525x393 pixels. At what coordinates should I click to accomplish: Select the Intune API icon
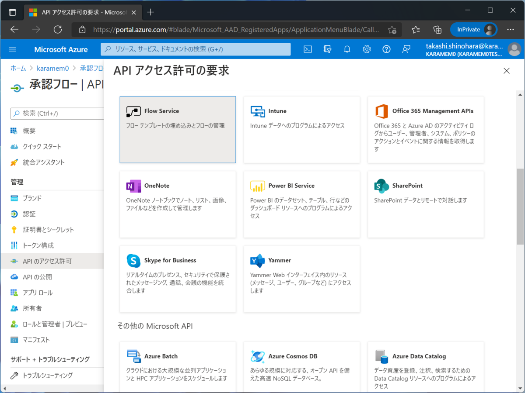258,111
